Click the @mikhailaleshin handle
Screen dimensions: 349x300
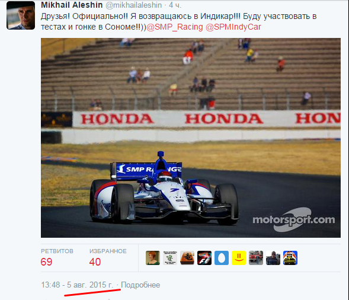pos(133,5)
